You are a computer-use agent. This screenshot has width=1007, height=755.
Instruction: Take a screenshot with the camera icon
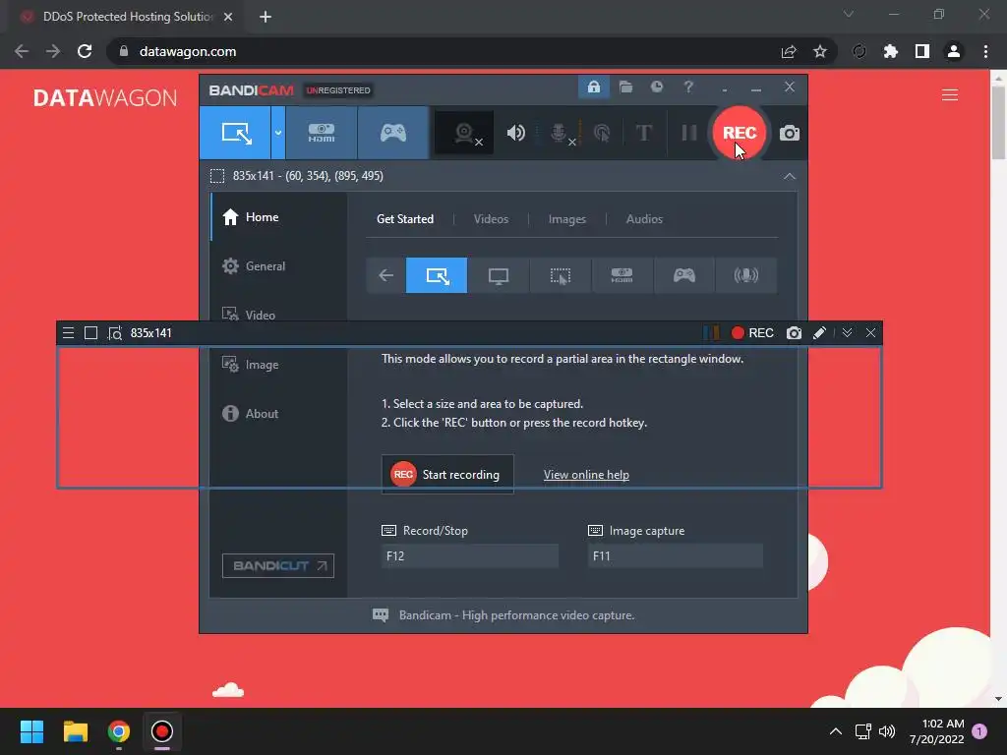click(x=790, y=133)
